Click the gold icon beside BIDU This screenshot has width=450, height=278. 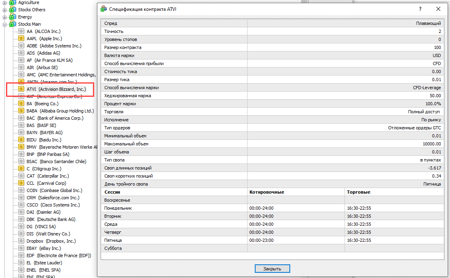point(21,140)
